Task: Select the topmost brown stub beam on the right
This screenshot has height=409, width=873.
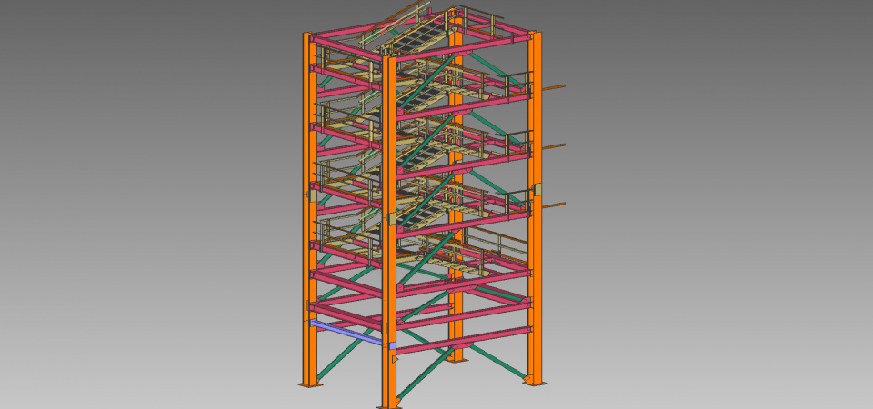Action: point(554,87)
